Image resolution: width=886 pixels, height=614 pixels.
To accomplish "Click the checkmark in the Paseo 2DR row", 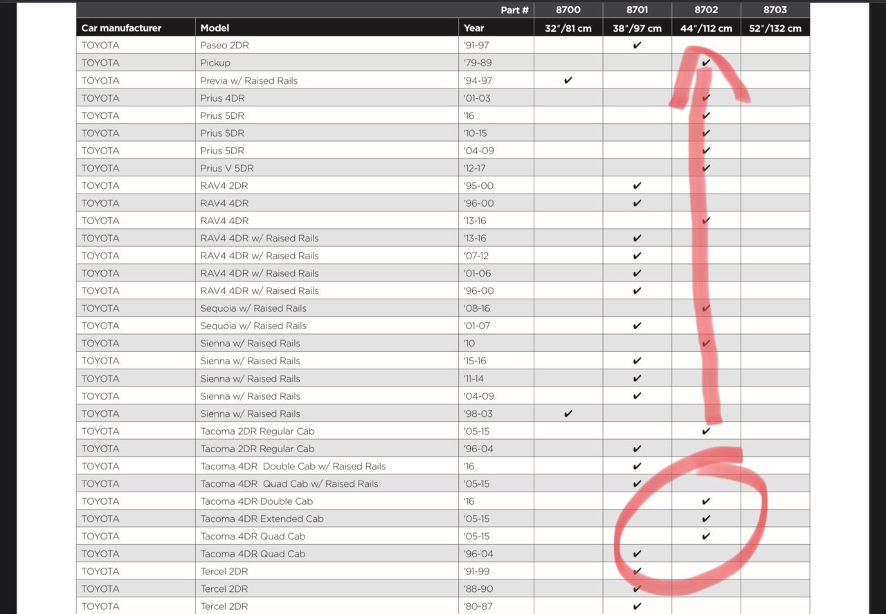I will tap(638, 45).
